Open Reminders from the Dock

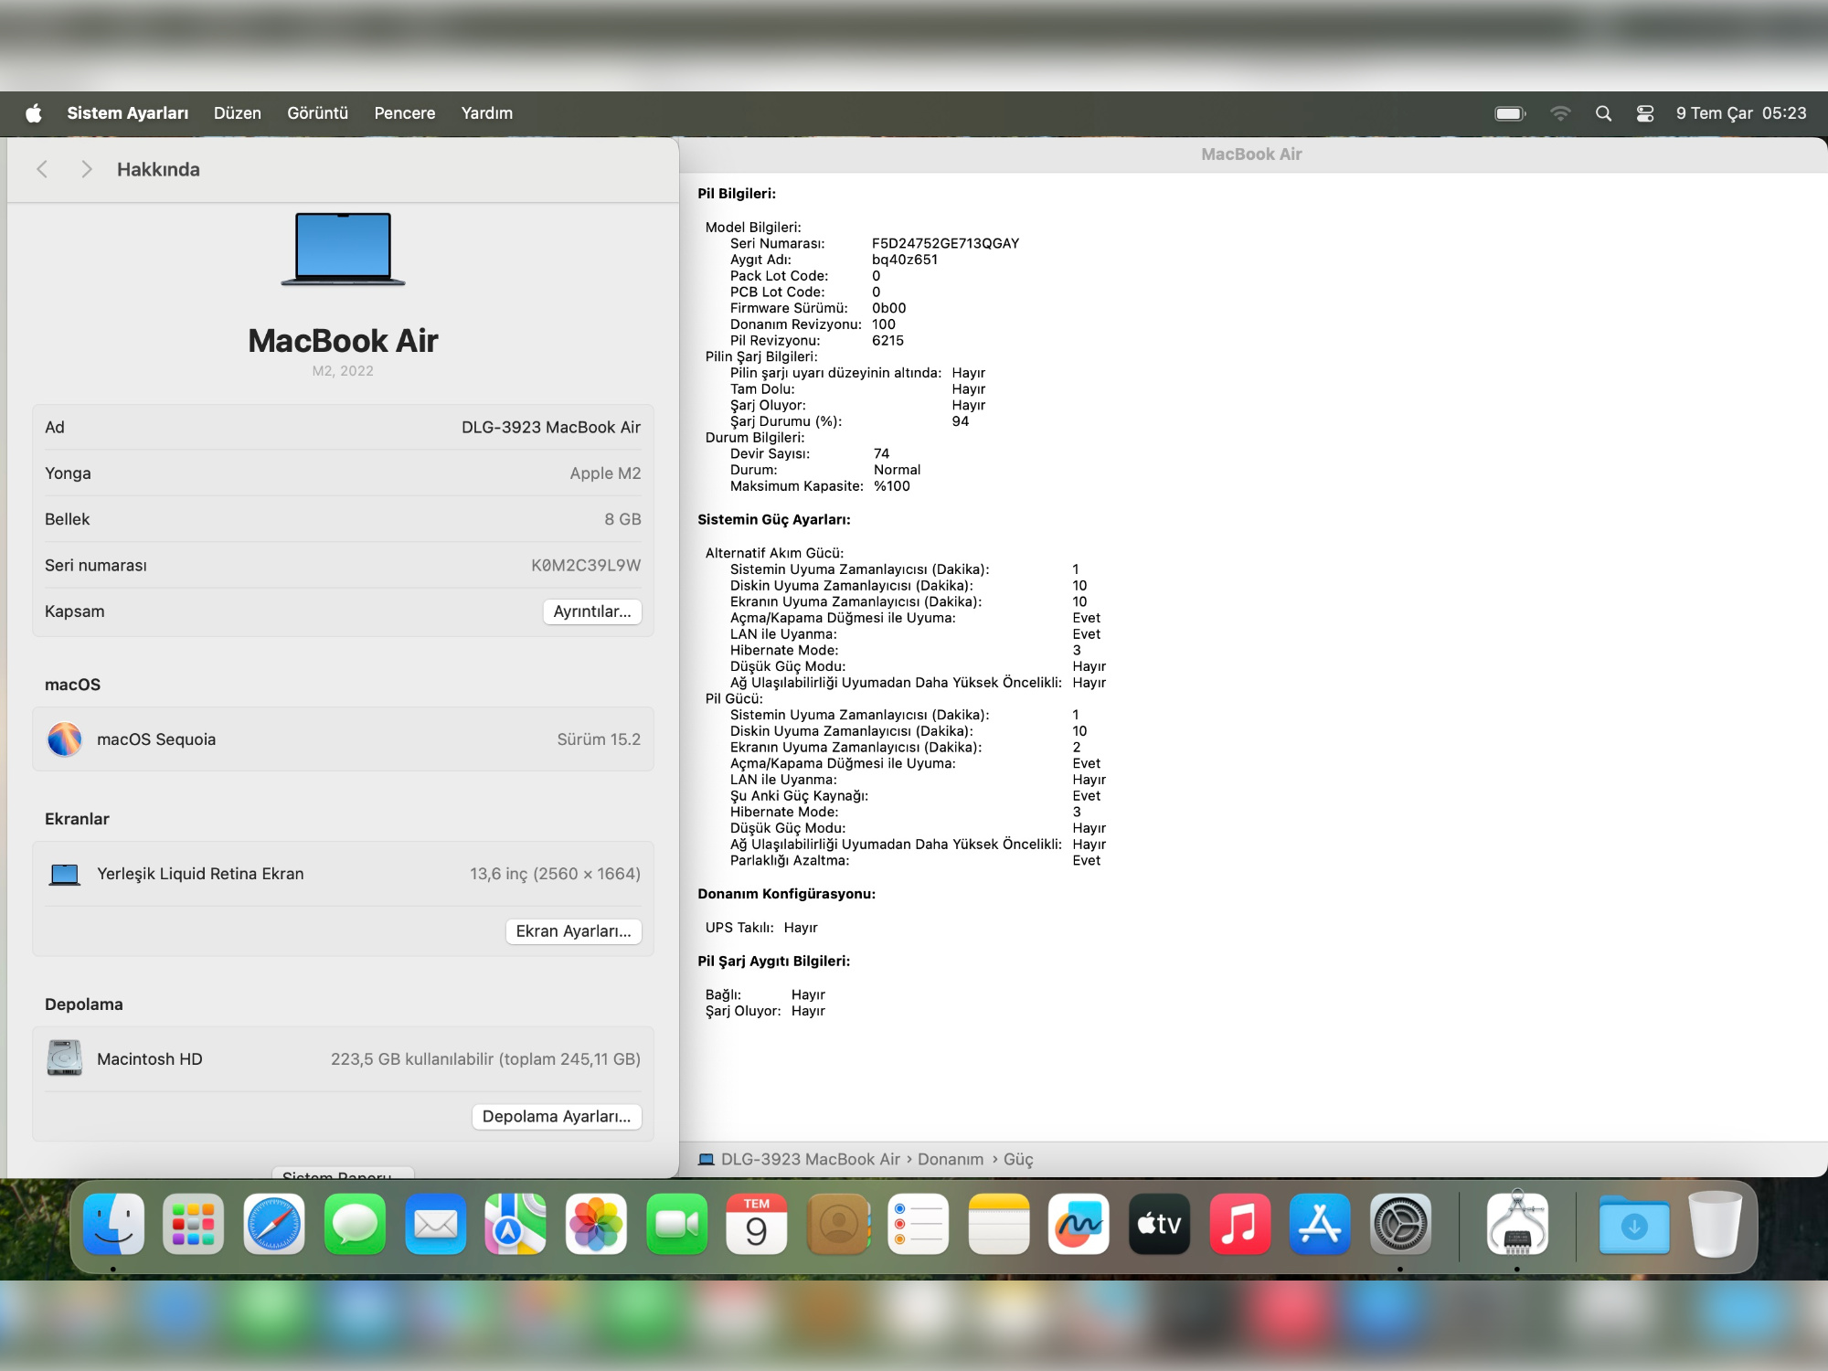click(x=918, y=1224)
